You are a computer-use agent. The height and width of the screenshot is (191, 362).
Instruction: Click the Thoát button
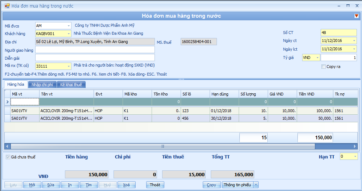tap(155, 185)
